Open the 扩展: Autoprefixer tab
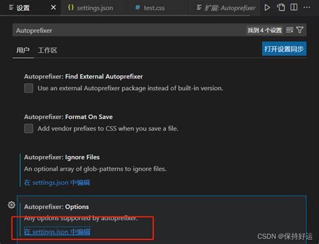The image size is (319, 244). pyautogui.click(x=226, y=8)
